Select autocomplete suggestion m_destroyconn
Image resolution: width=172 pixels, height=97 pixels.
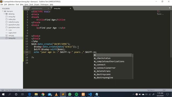click(113, 74)
